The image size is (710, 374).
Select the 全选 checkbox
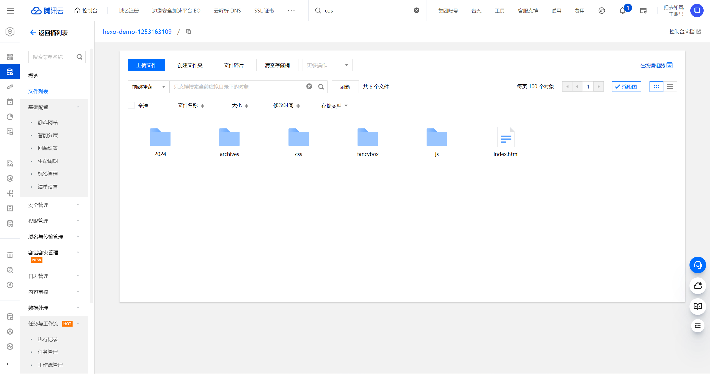(x=131, y=105)
